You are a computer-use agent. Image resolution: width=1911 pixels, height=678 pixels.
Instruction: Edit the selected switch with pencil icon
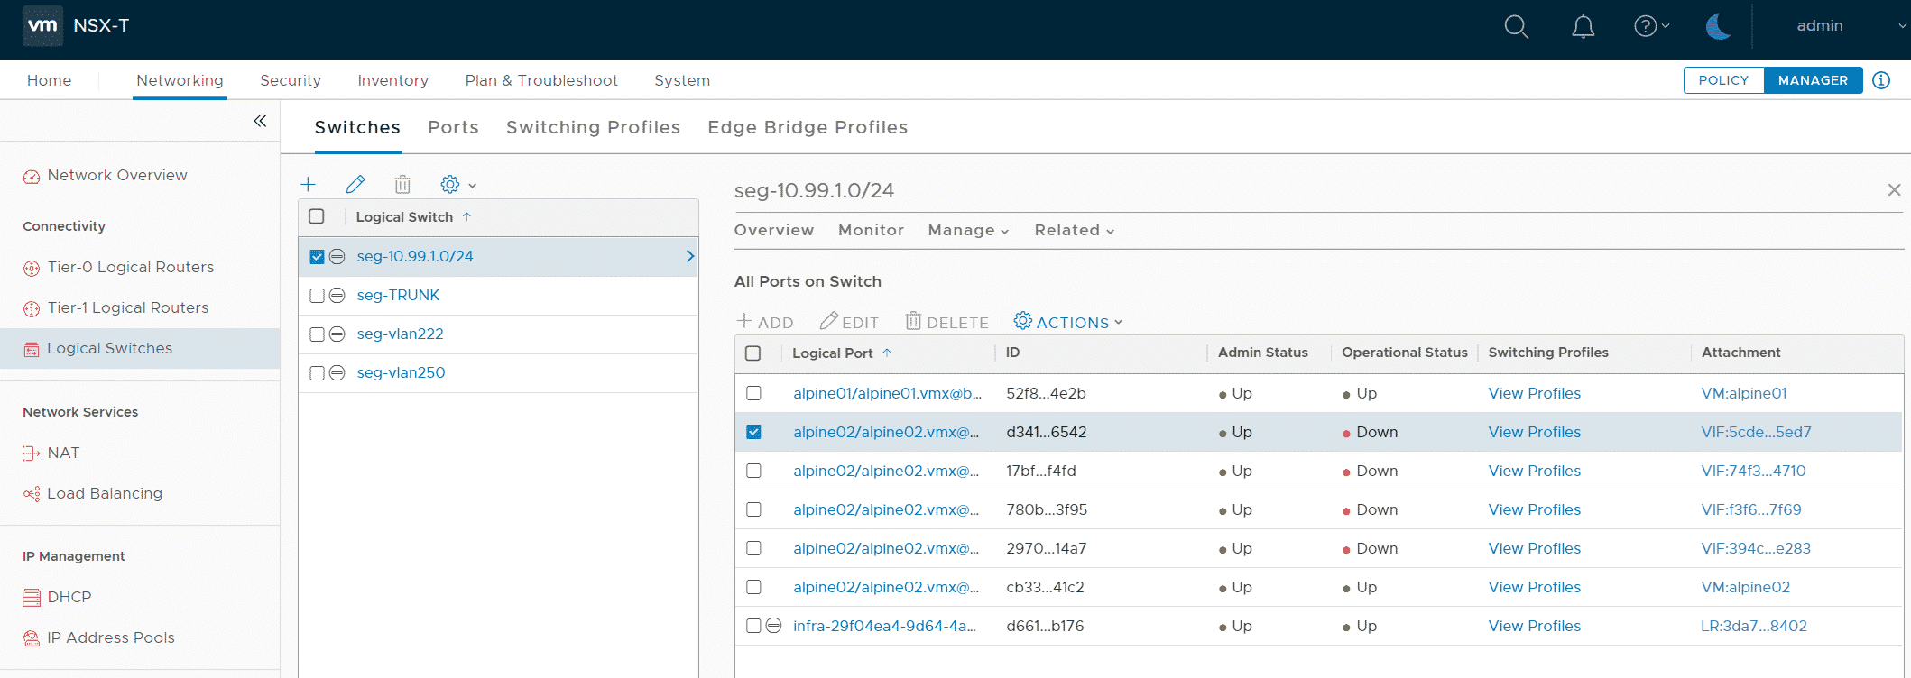pyautogui.click(x=355, y=185)
